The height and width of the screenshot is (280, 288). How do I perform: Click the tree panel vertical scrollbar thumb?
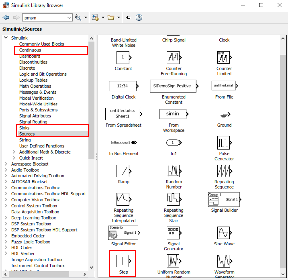(91, 100)
